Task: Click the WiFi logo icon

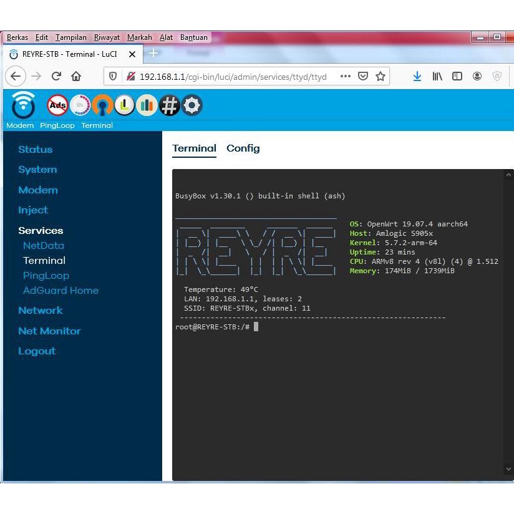Action: (24, 105)
